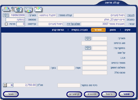Viewport: 138px width, 100px height.
Task: Send the receipt by email using the @ envelope icon
Action: (x=17, y=9)
